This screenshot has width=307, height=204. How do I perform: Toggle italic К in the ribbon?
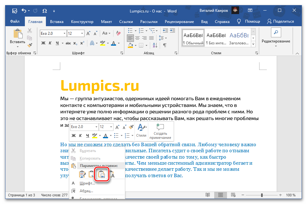tap(50, 43)
